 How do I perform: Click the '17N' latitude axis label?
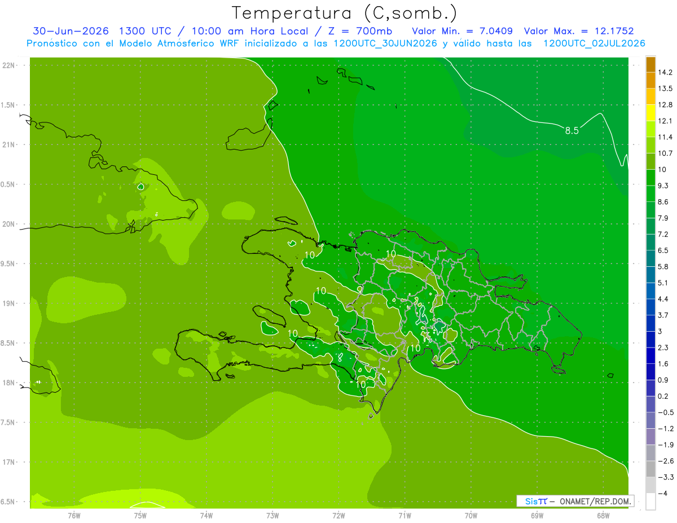point(10,462)
